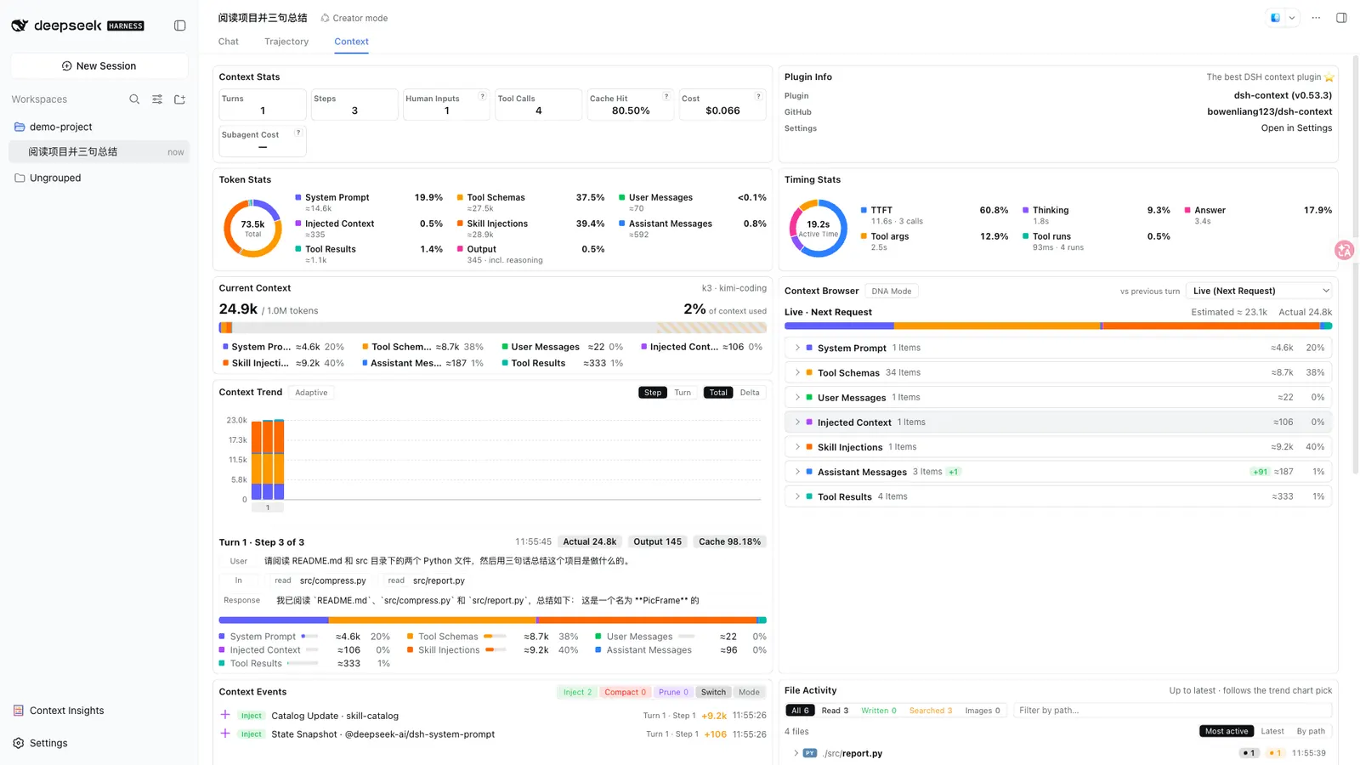Viewport: 1360px width, 765px height.
Task: Click the Context Insights sidebar icon
Action: [19, 711]
